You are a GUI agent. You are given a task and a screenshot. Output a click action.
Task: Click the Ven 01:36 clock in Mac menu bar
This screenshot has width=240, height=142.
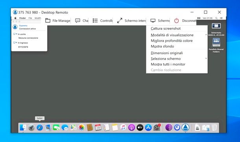pyautogui.click(x=207, y=18)
